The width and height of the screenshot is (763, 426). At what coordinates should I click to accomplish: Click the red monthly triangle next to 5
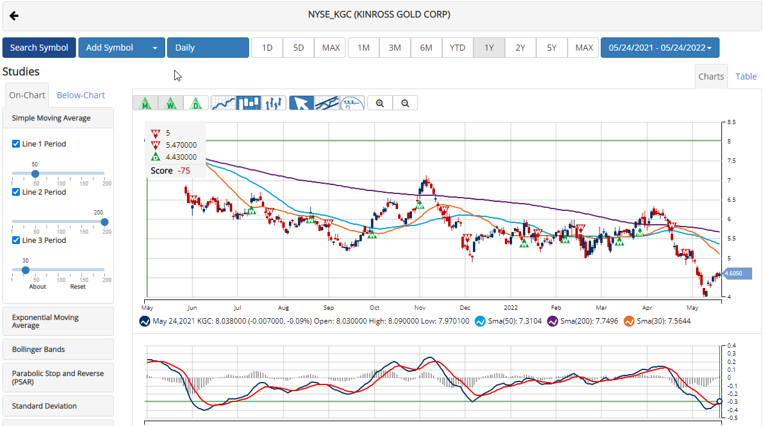coord(156,133)
